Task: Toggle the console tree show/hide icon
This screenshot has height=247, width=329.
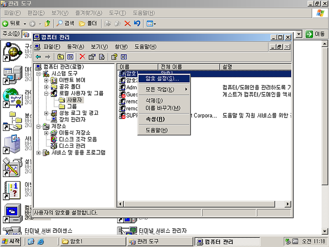Action: [70, 57]
